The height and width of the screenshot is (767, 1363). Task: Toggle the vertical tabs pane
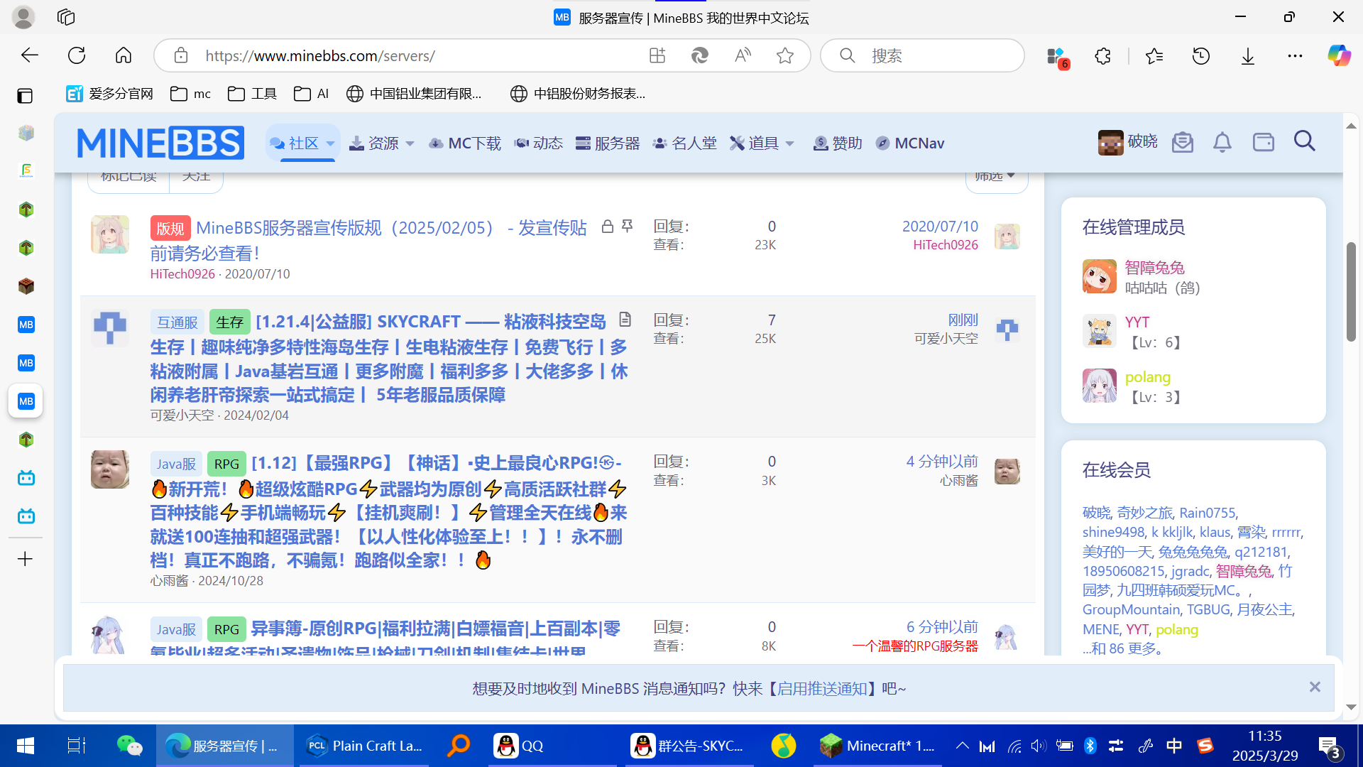click(x=25, y=95)
